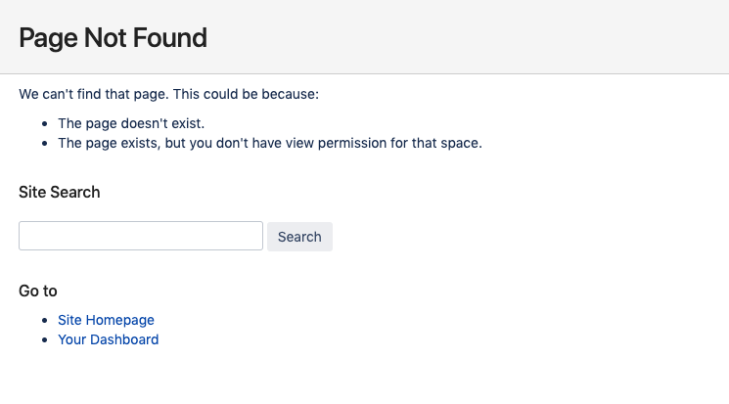The width and height of the screenshot is (729, 404).
Task: Click the view permission explanation line
Action: tap(270, 143)
